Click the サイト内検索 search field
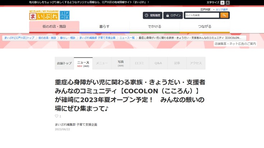 click(202, 15)
